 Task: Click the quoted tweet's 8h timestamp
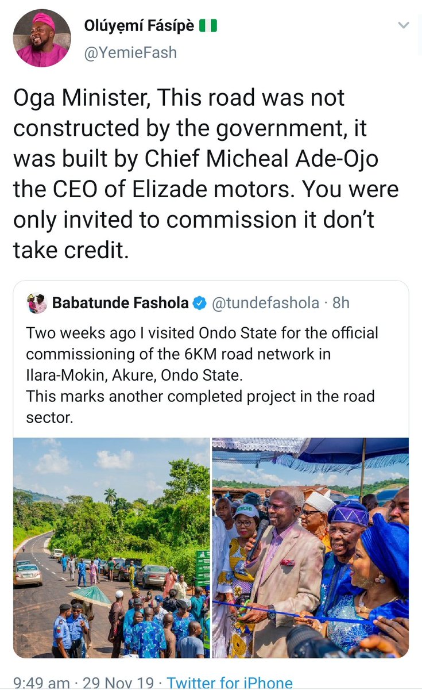click(340, 303)
